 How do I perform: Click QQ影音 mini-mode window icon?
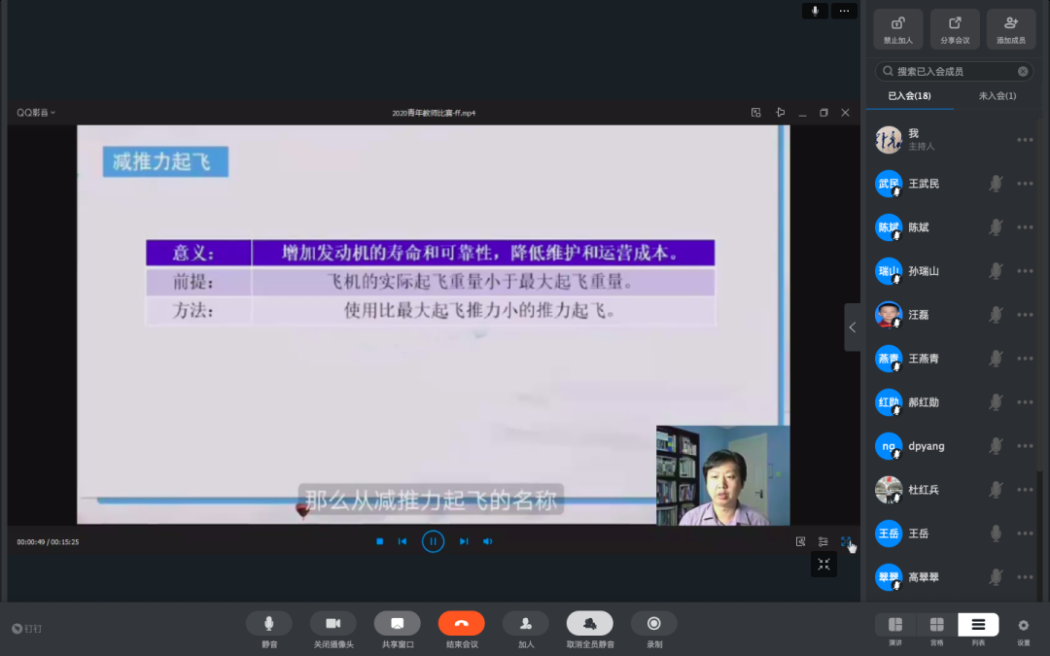tap(756, 113)
